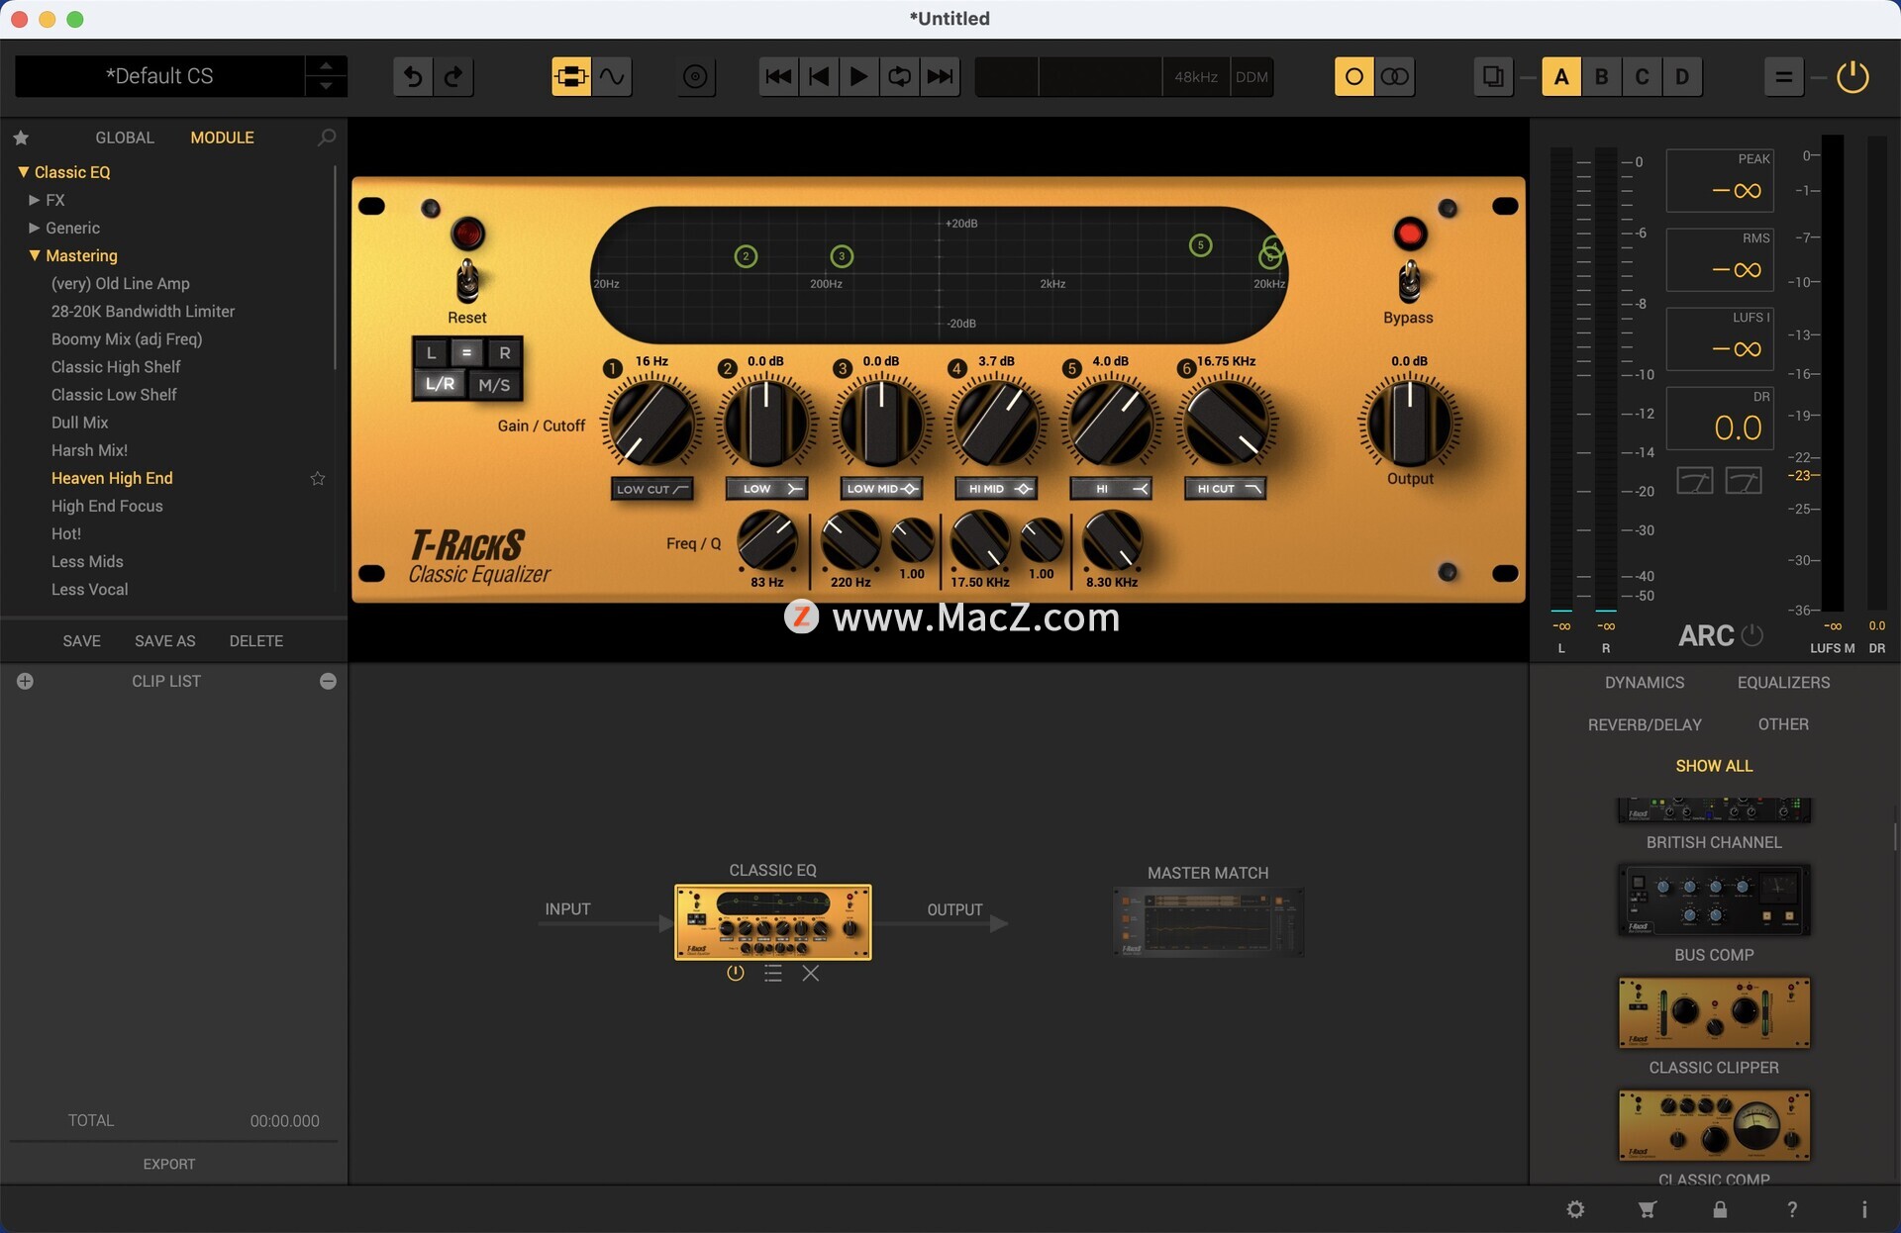The width and height of the screenshot is (1901, 1233).
Task: Remove Classic EQ module with X icon
Action: [x=811, y=974]
